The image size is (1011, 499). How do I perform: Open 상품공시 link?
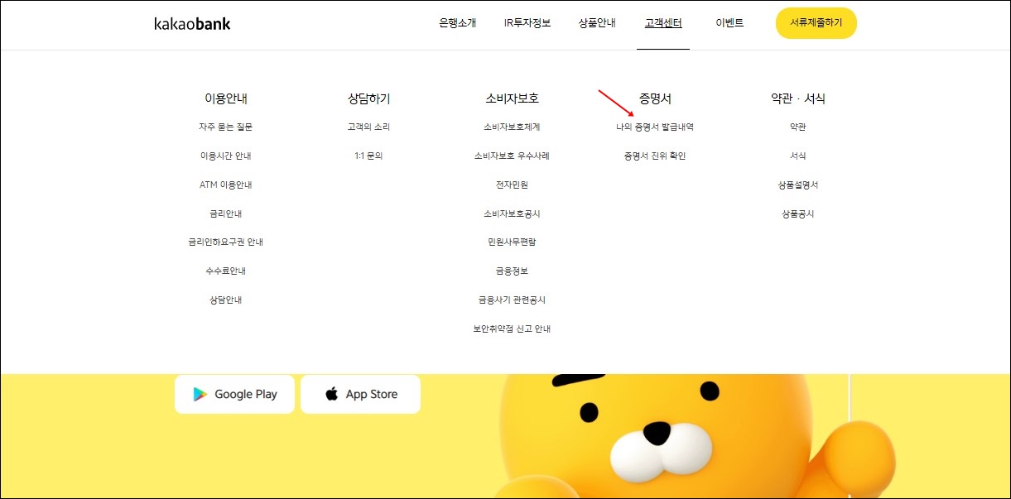pyautogui.click(x=798, y=214)
